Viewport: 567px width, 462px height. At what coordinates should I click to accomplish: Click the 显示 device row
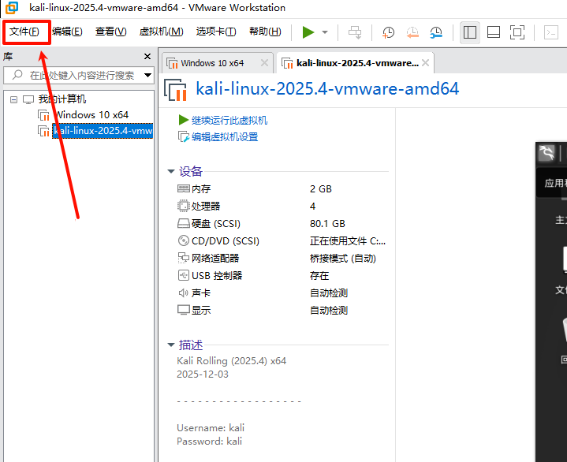(x=283, y=310)
